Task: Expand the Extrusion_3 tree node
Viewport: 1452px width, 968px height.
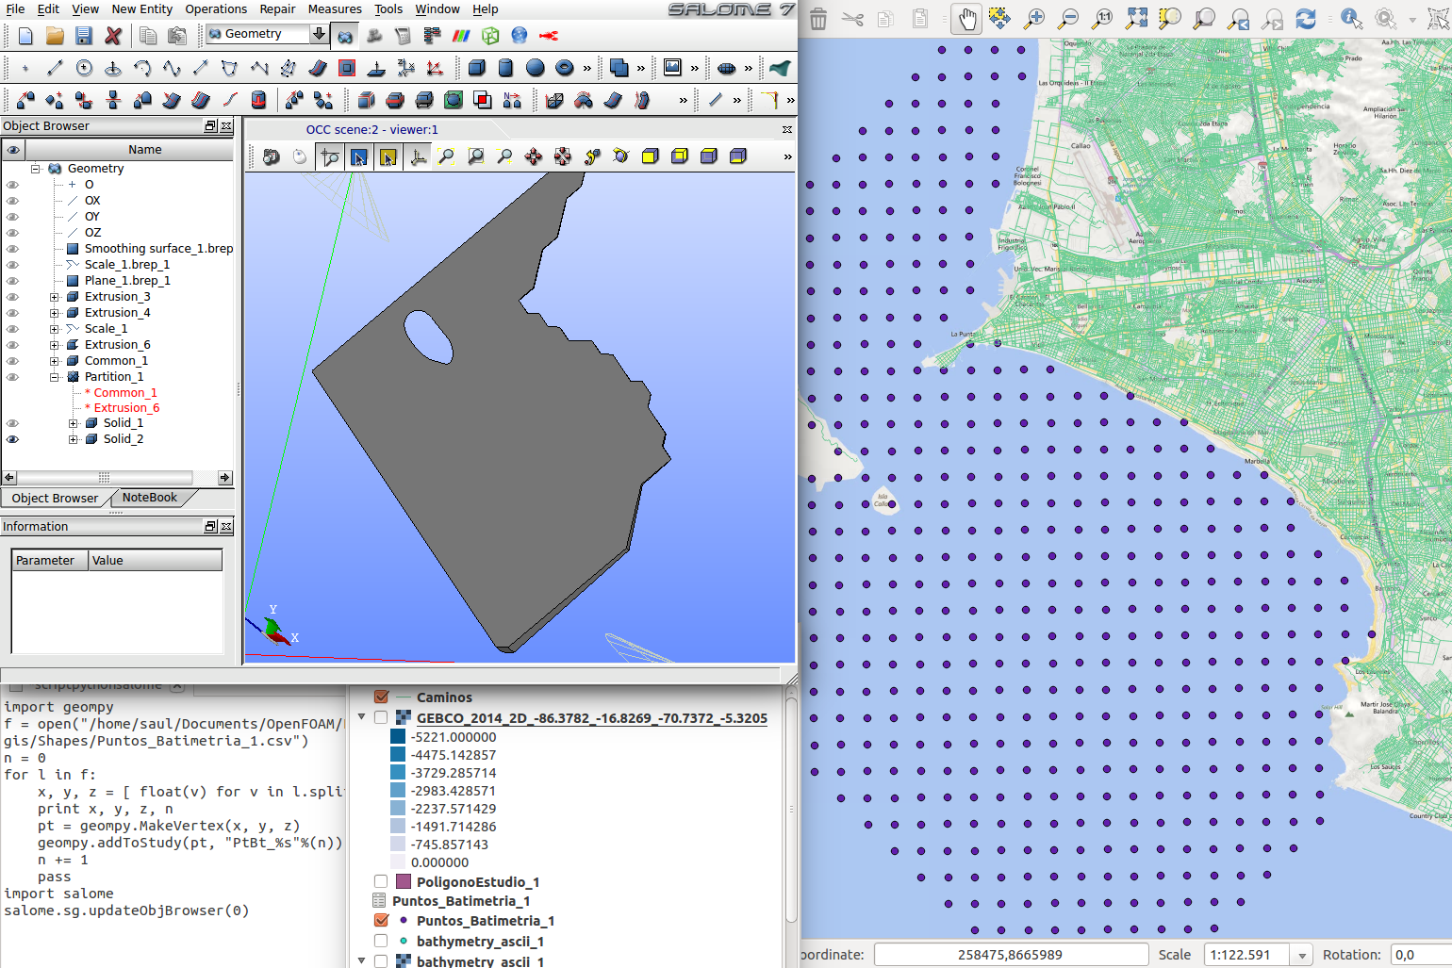Action: [55, 297]
